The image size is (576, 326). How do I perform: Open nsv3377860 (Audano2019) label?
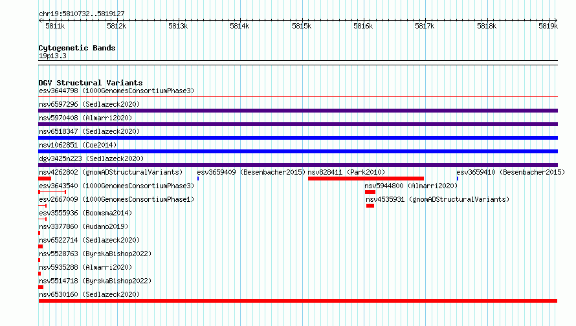(x=83, y=226)
